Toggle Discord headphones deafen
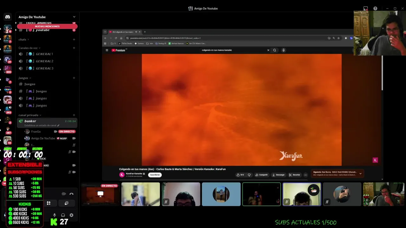The width and height of the screenshot is (406, 228). (x=63, y=215)
